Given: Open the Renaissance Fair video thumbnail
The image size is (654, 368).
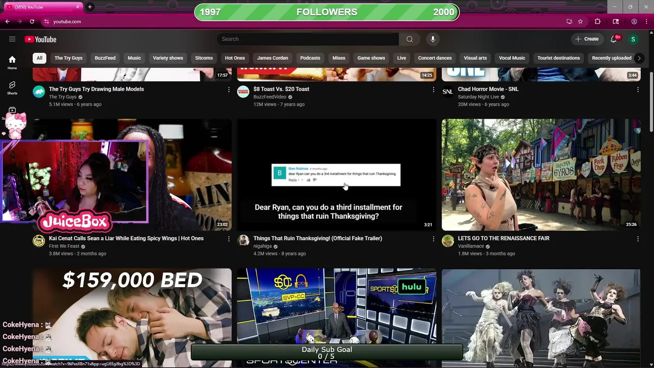Looking at the screenshot, I should pyautogui.click(x=541, y=175).
